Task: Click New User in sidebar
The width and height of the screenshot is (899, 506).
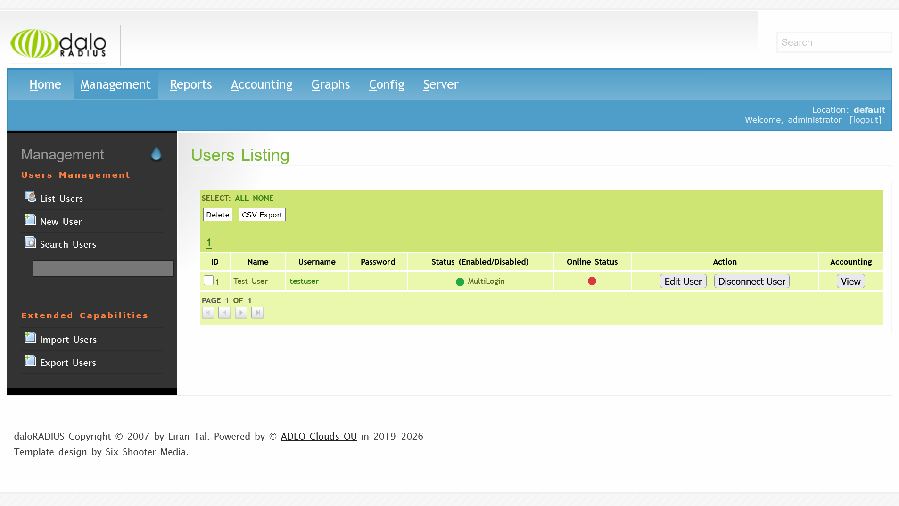Action: (x=61, y=222)
